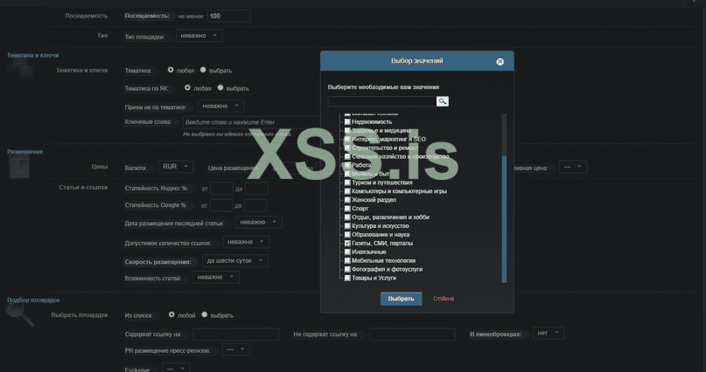
Task: Tick the 'Спорт' checkbox
Action: click(x=347, y=209)
